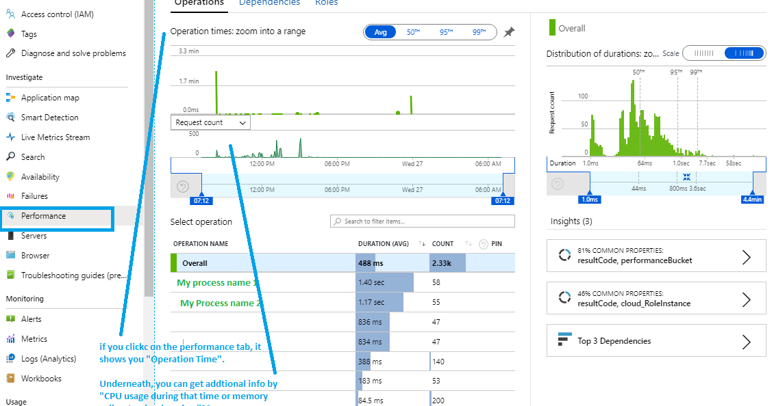774x406 pixels.
Task: Go to the Availability blade
Action: point(42,176)
